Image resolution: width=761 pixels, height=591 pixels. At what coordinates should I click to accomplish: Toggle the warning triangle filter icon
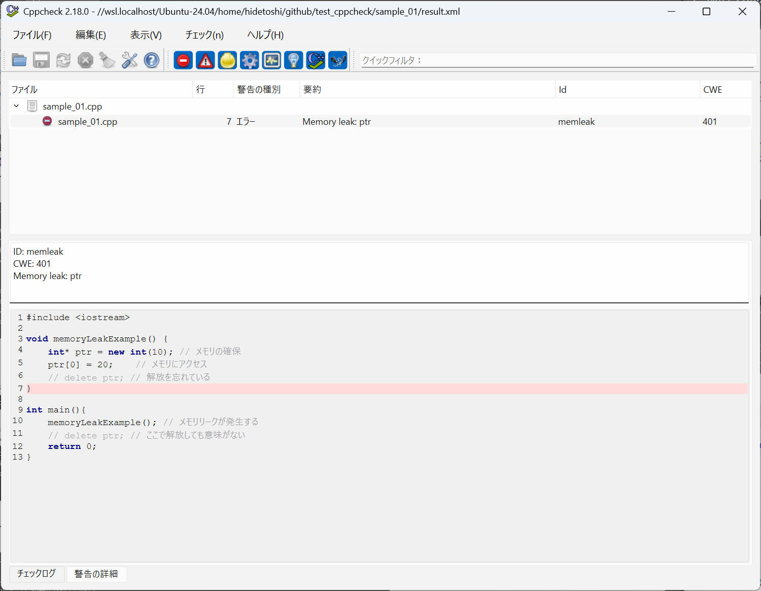[x=205, y=60]
